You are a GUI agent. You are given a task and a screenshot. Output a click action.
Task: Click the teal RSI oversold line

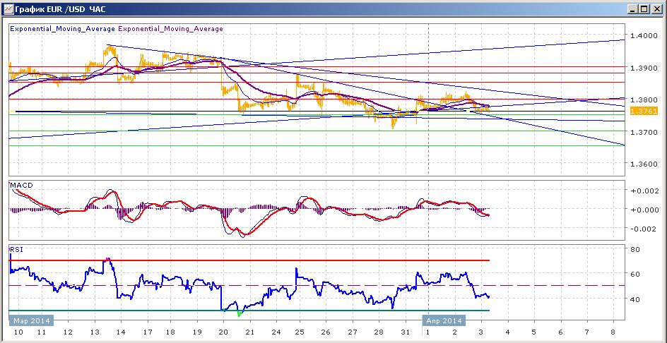[249, 311]
